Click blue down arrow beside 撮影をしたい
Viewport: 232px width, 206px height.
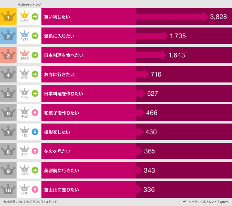(35, 132)
